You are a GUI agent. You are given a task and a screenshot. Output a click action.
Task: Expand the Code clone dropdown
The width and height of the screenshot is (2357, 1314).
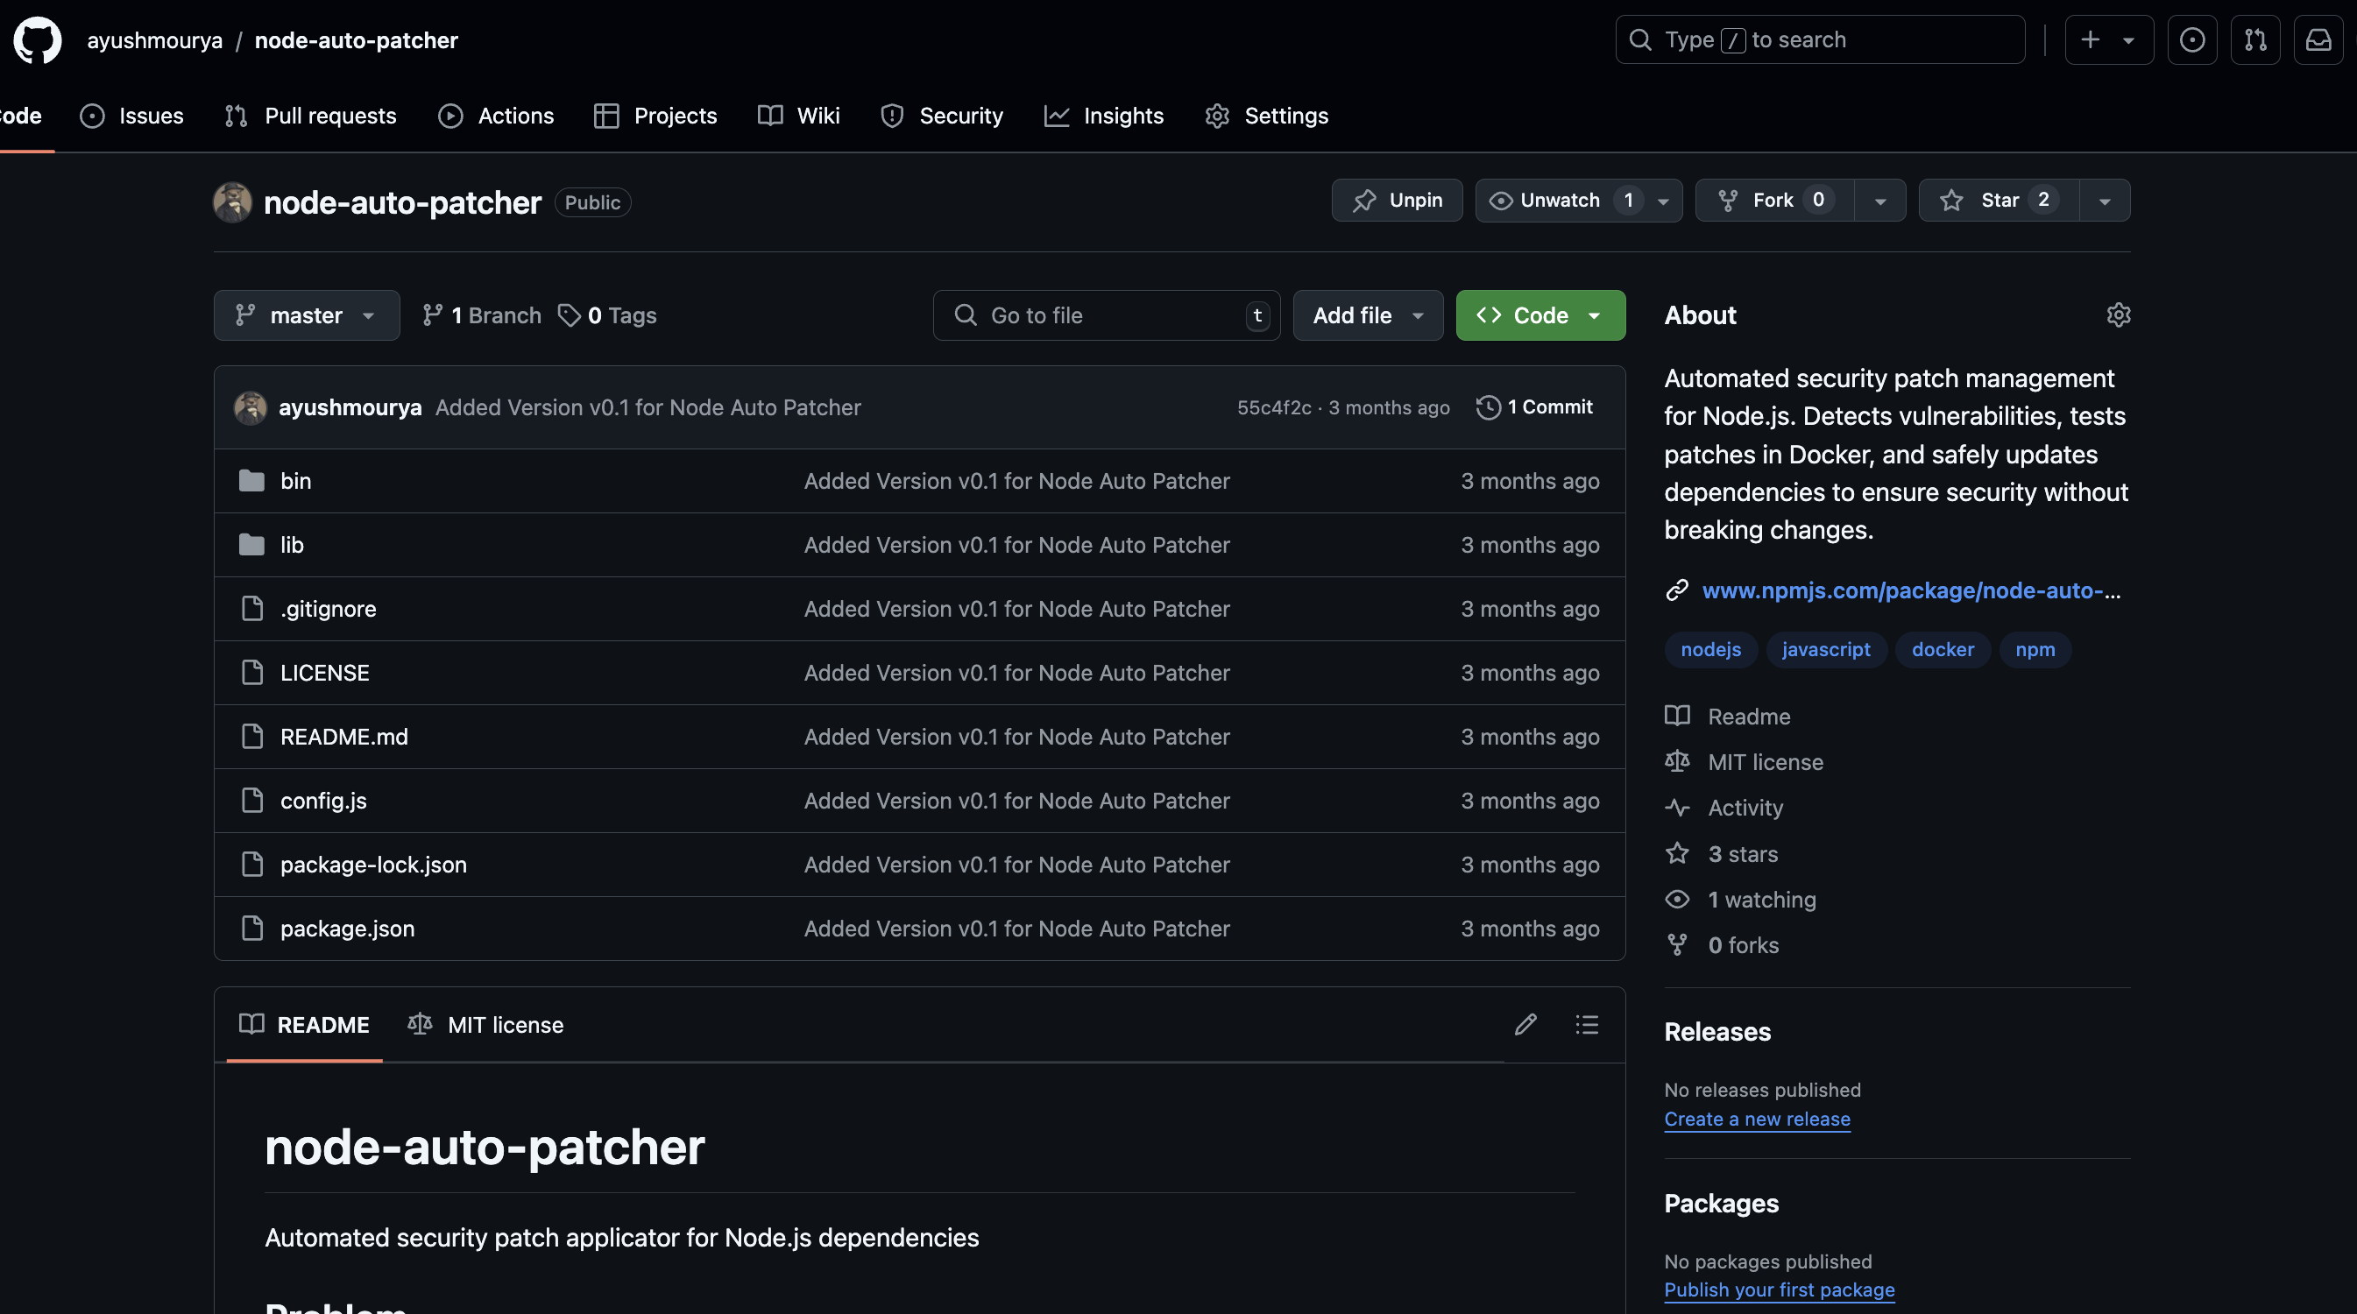coord(1594,314)
